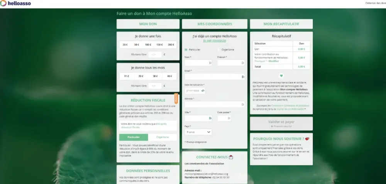Click the Je me connecte link
The image size is (386, 184).
tap(215, 41)
